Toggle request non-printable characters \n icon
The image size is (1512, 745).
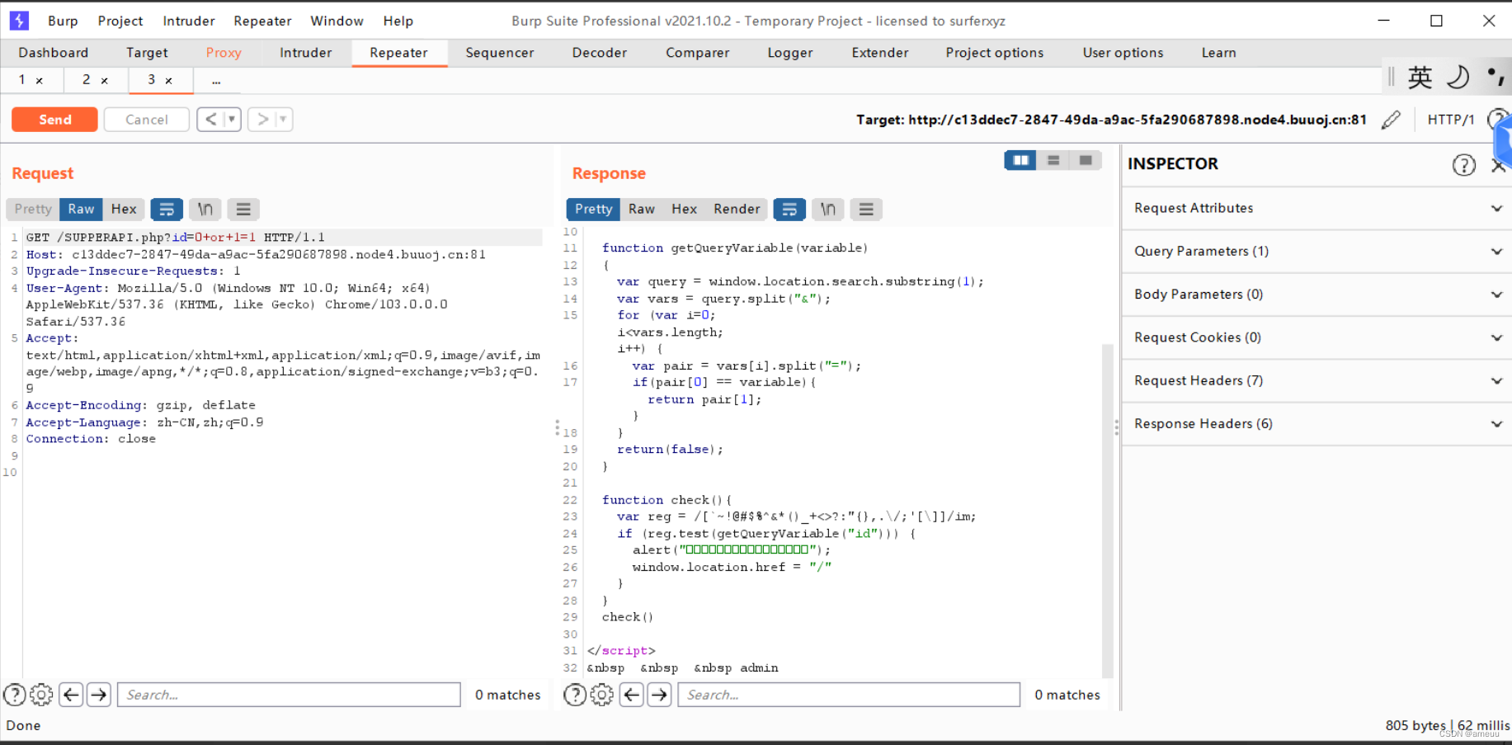point(205,210)
